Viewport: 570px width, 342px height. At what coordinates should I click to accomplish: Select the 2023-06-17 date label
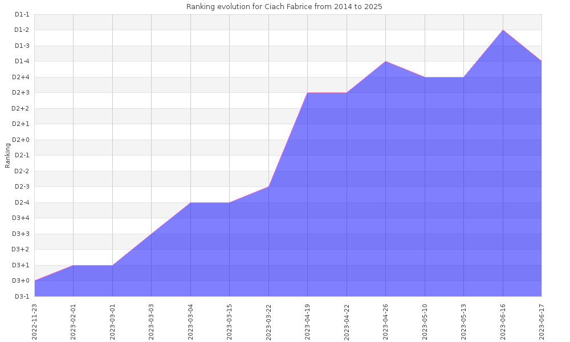(541, 321)
